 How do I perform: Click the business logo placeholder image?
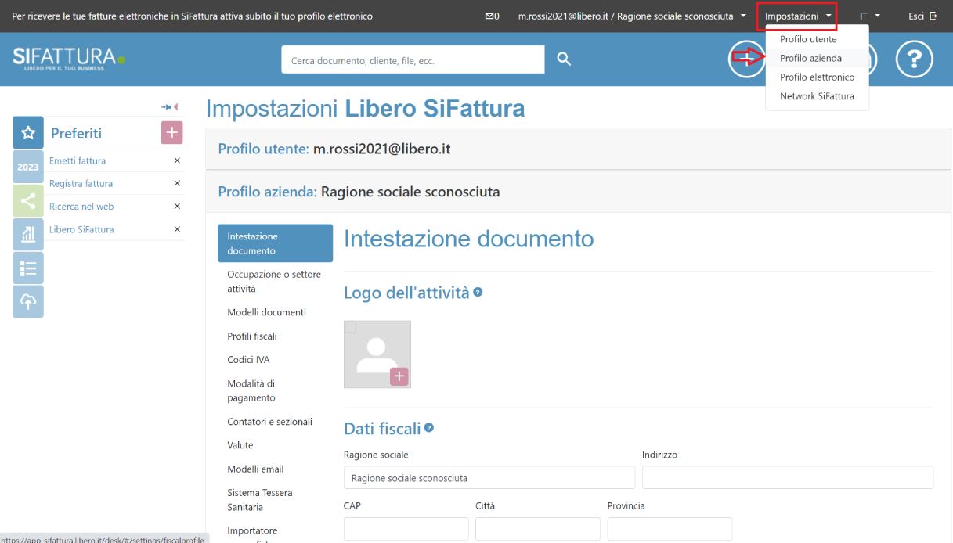pos(377,354)
